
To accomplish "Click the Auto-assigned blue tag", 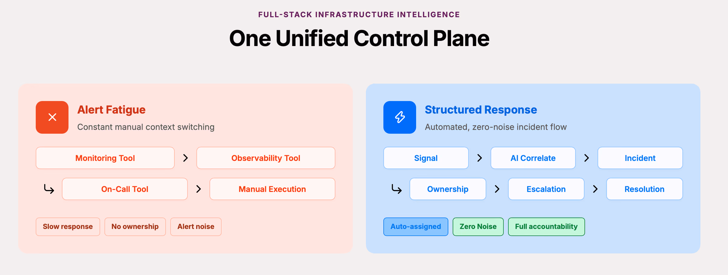I will point(416,227).
